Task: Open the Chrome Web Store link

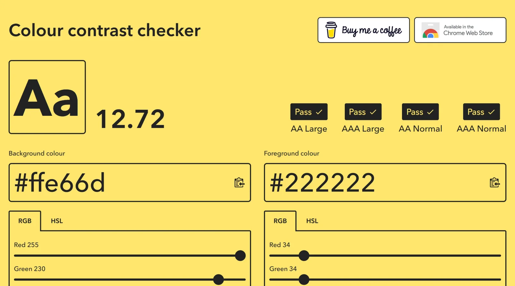Action: (460, 30)
